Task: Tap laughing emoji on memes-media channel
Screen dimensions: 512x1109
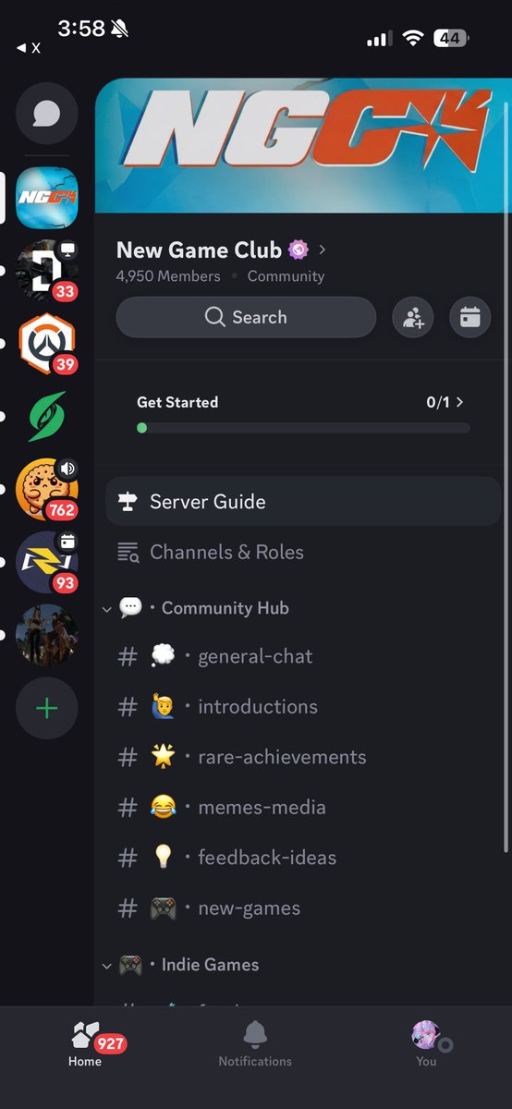Action: click(x=163, y=808)
